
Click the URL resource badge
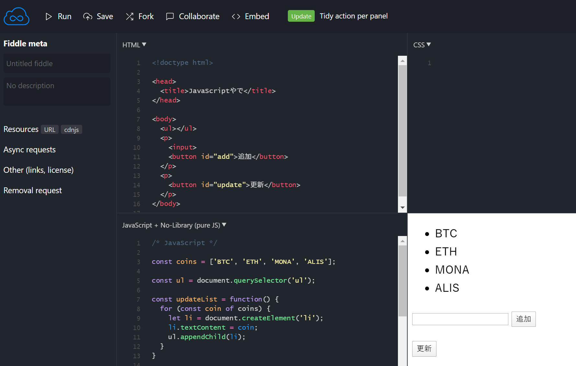click(x=50, y=130)
